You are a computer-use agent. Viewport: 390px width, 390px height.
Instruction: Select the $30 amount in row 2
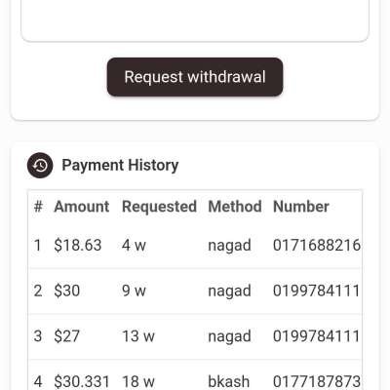tap(66, 291)
